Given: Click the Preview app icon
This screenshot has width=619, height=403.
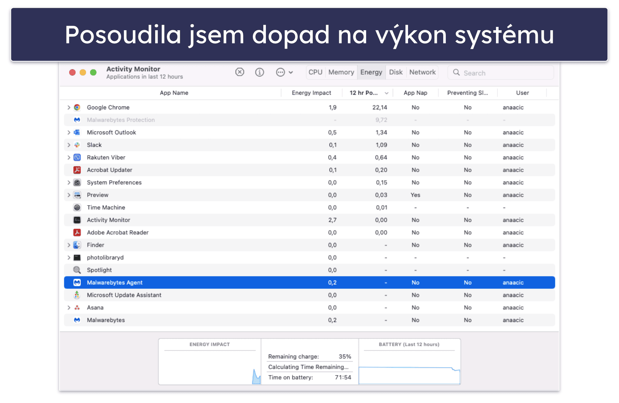Looking at the screenshot, I should tap(77, 195).
